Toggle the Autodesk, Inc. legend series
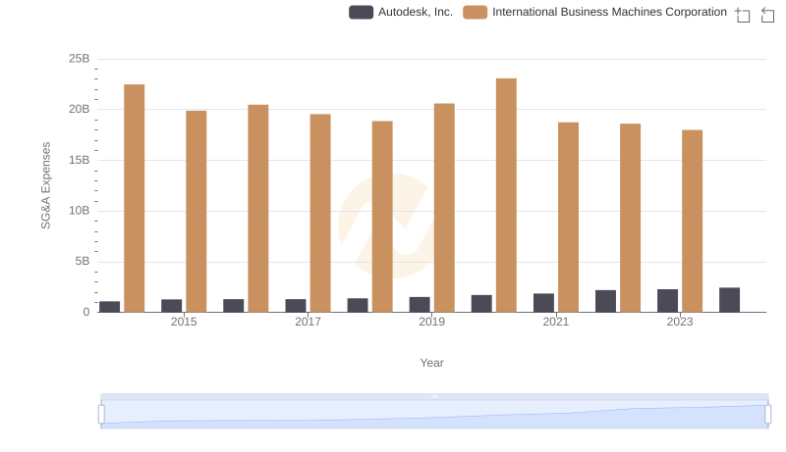Viewport: 786px width, 452px height. pos(401,12)
